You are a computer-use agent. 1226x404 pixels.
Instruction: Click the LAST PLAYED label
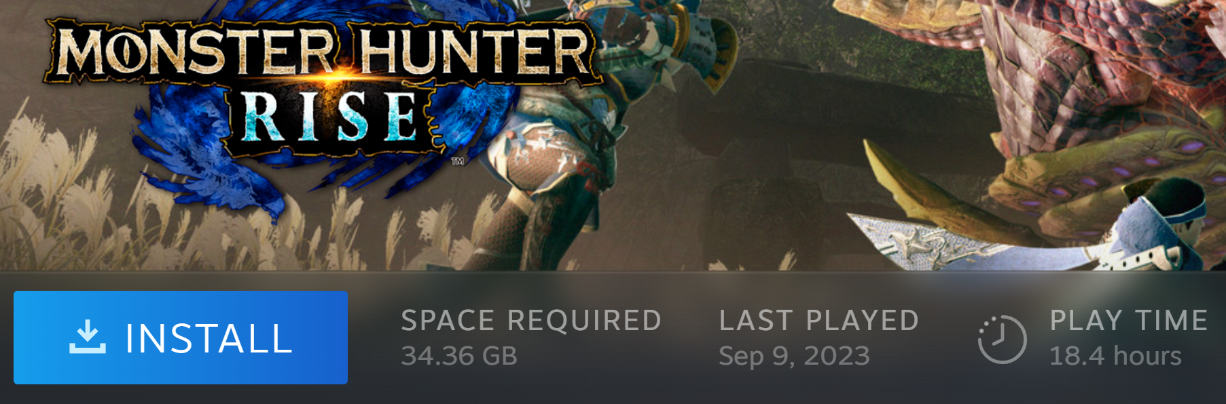pyautogui.click(x=819, y=321)
